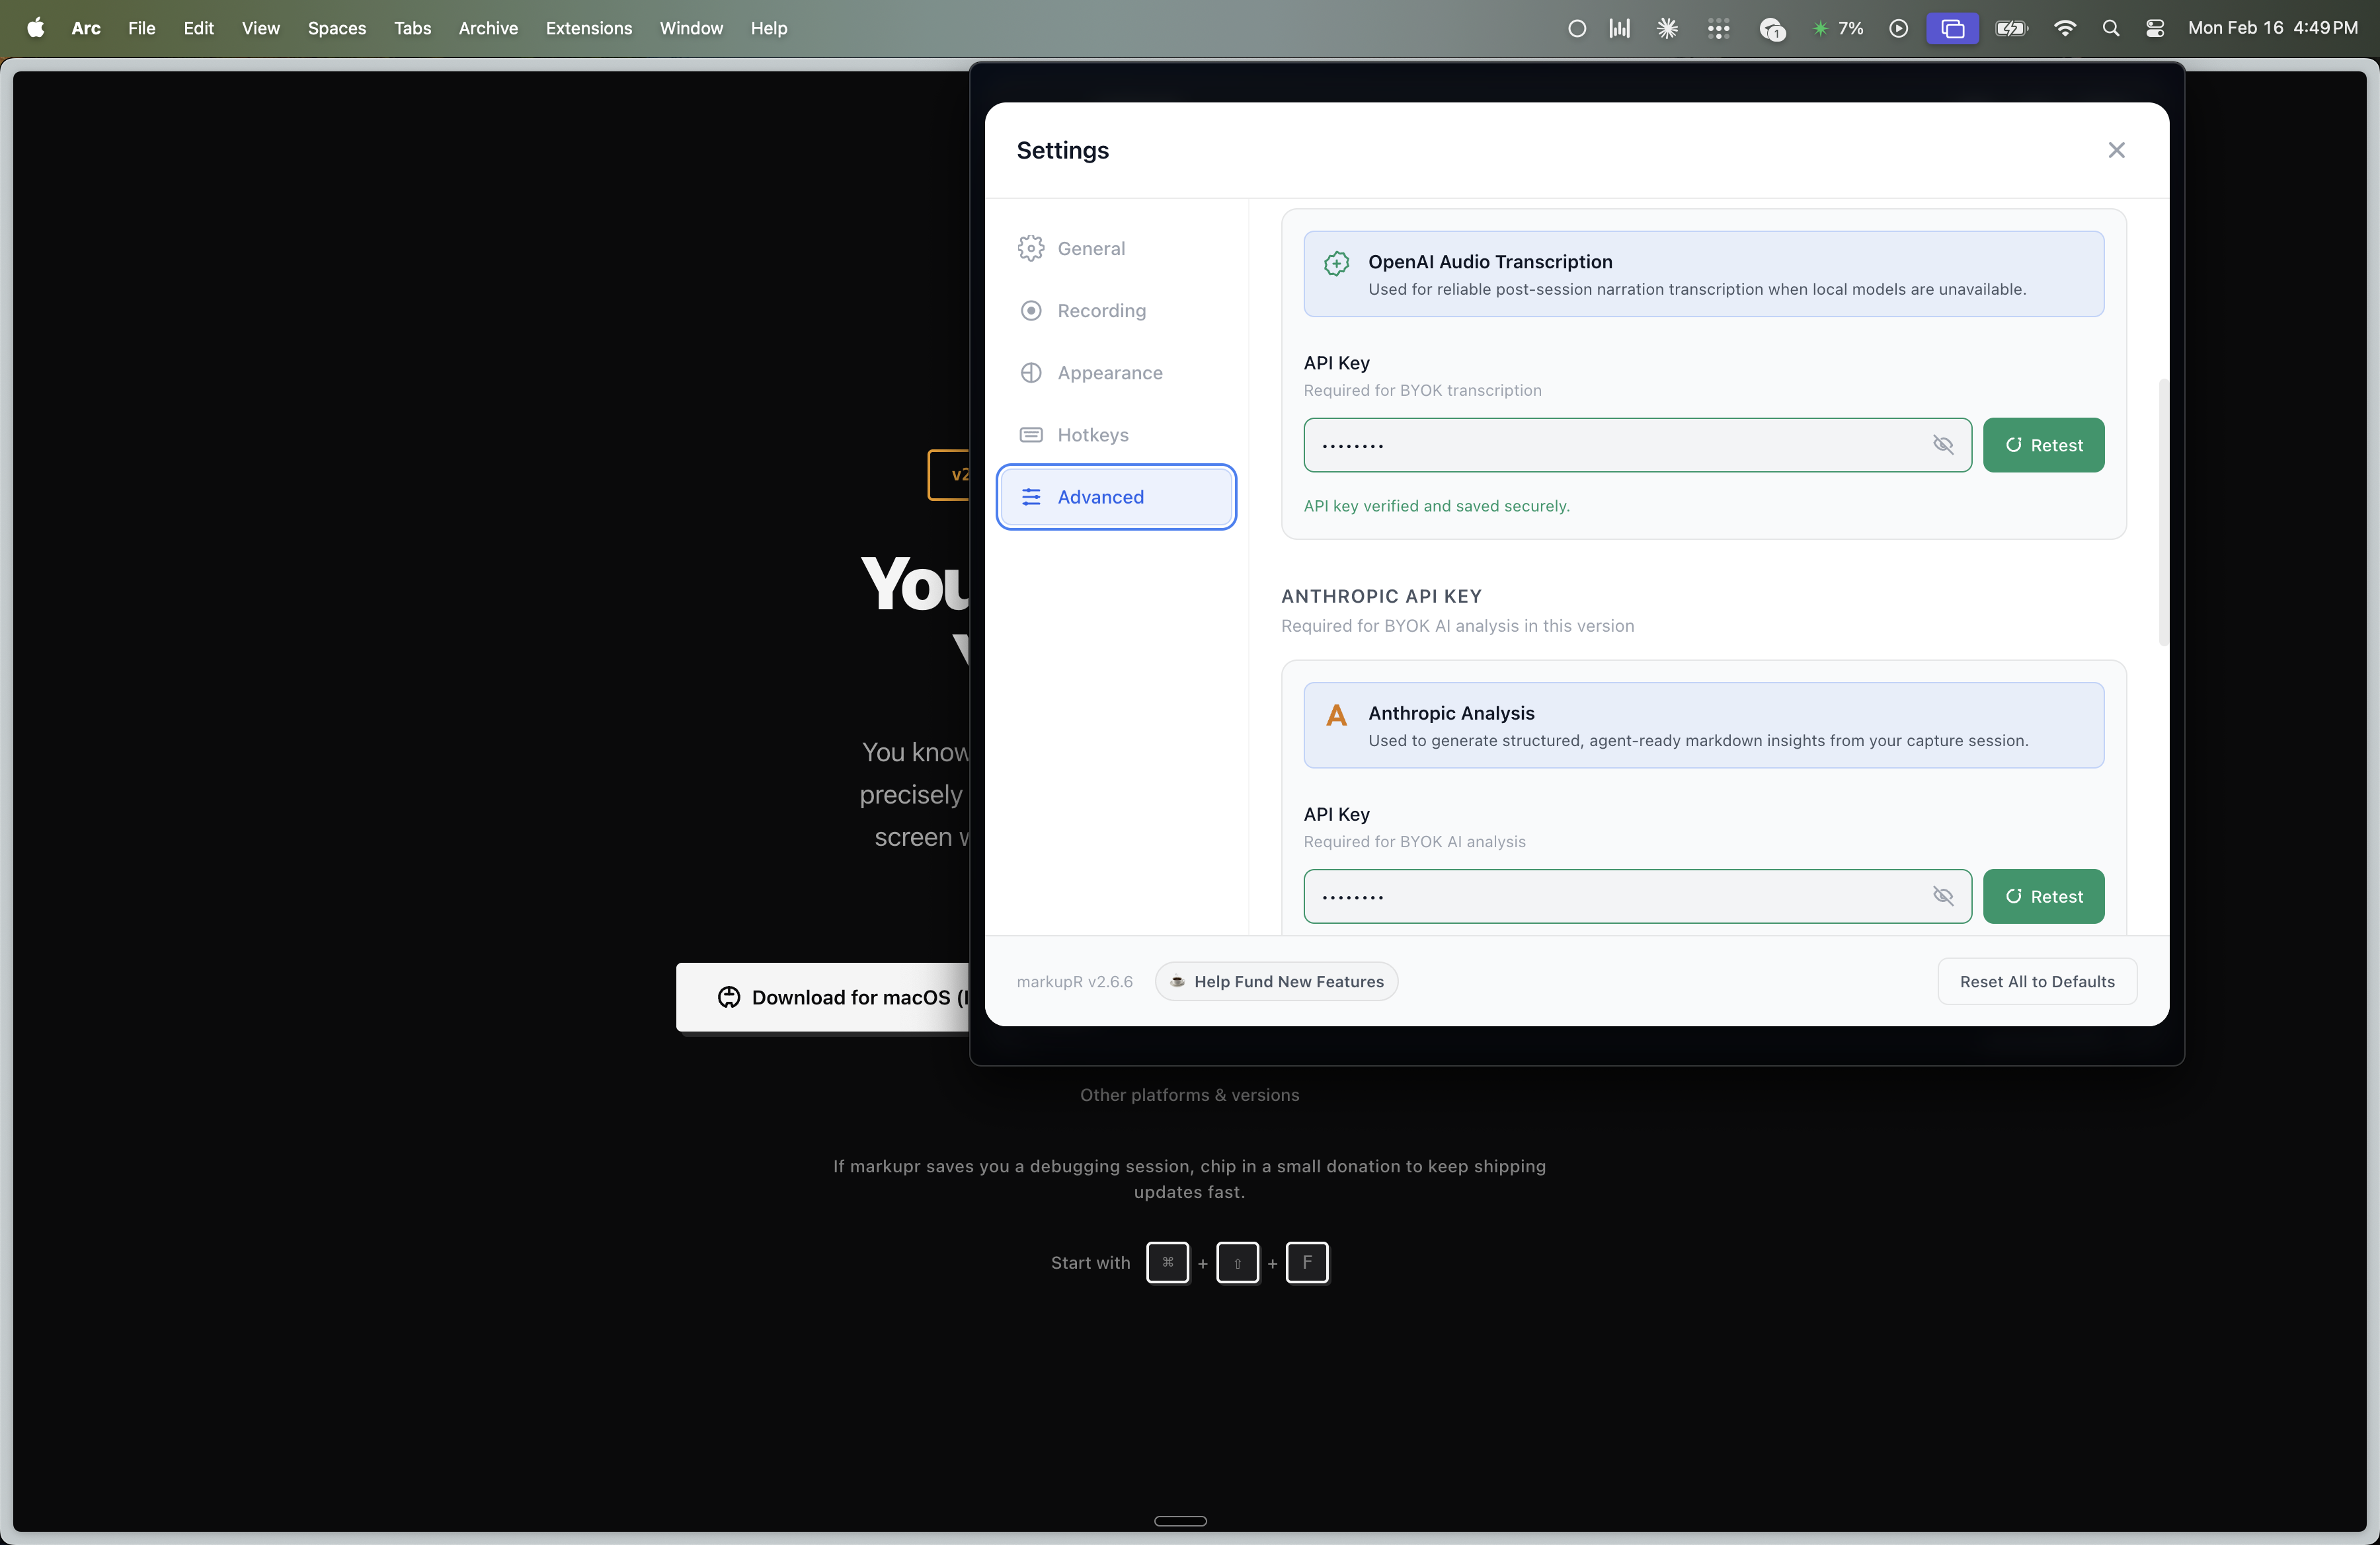This screenshot has width=2380, height=1545.
Task: Click Help Fund New Features button
Action: pyautogui.click(x=1276, y=981)
